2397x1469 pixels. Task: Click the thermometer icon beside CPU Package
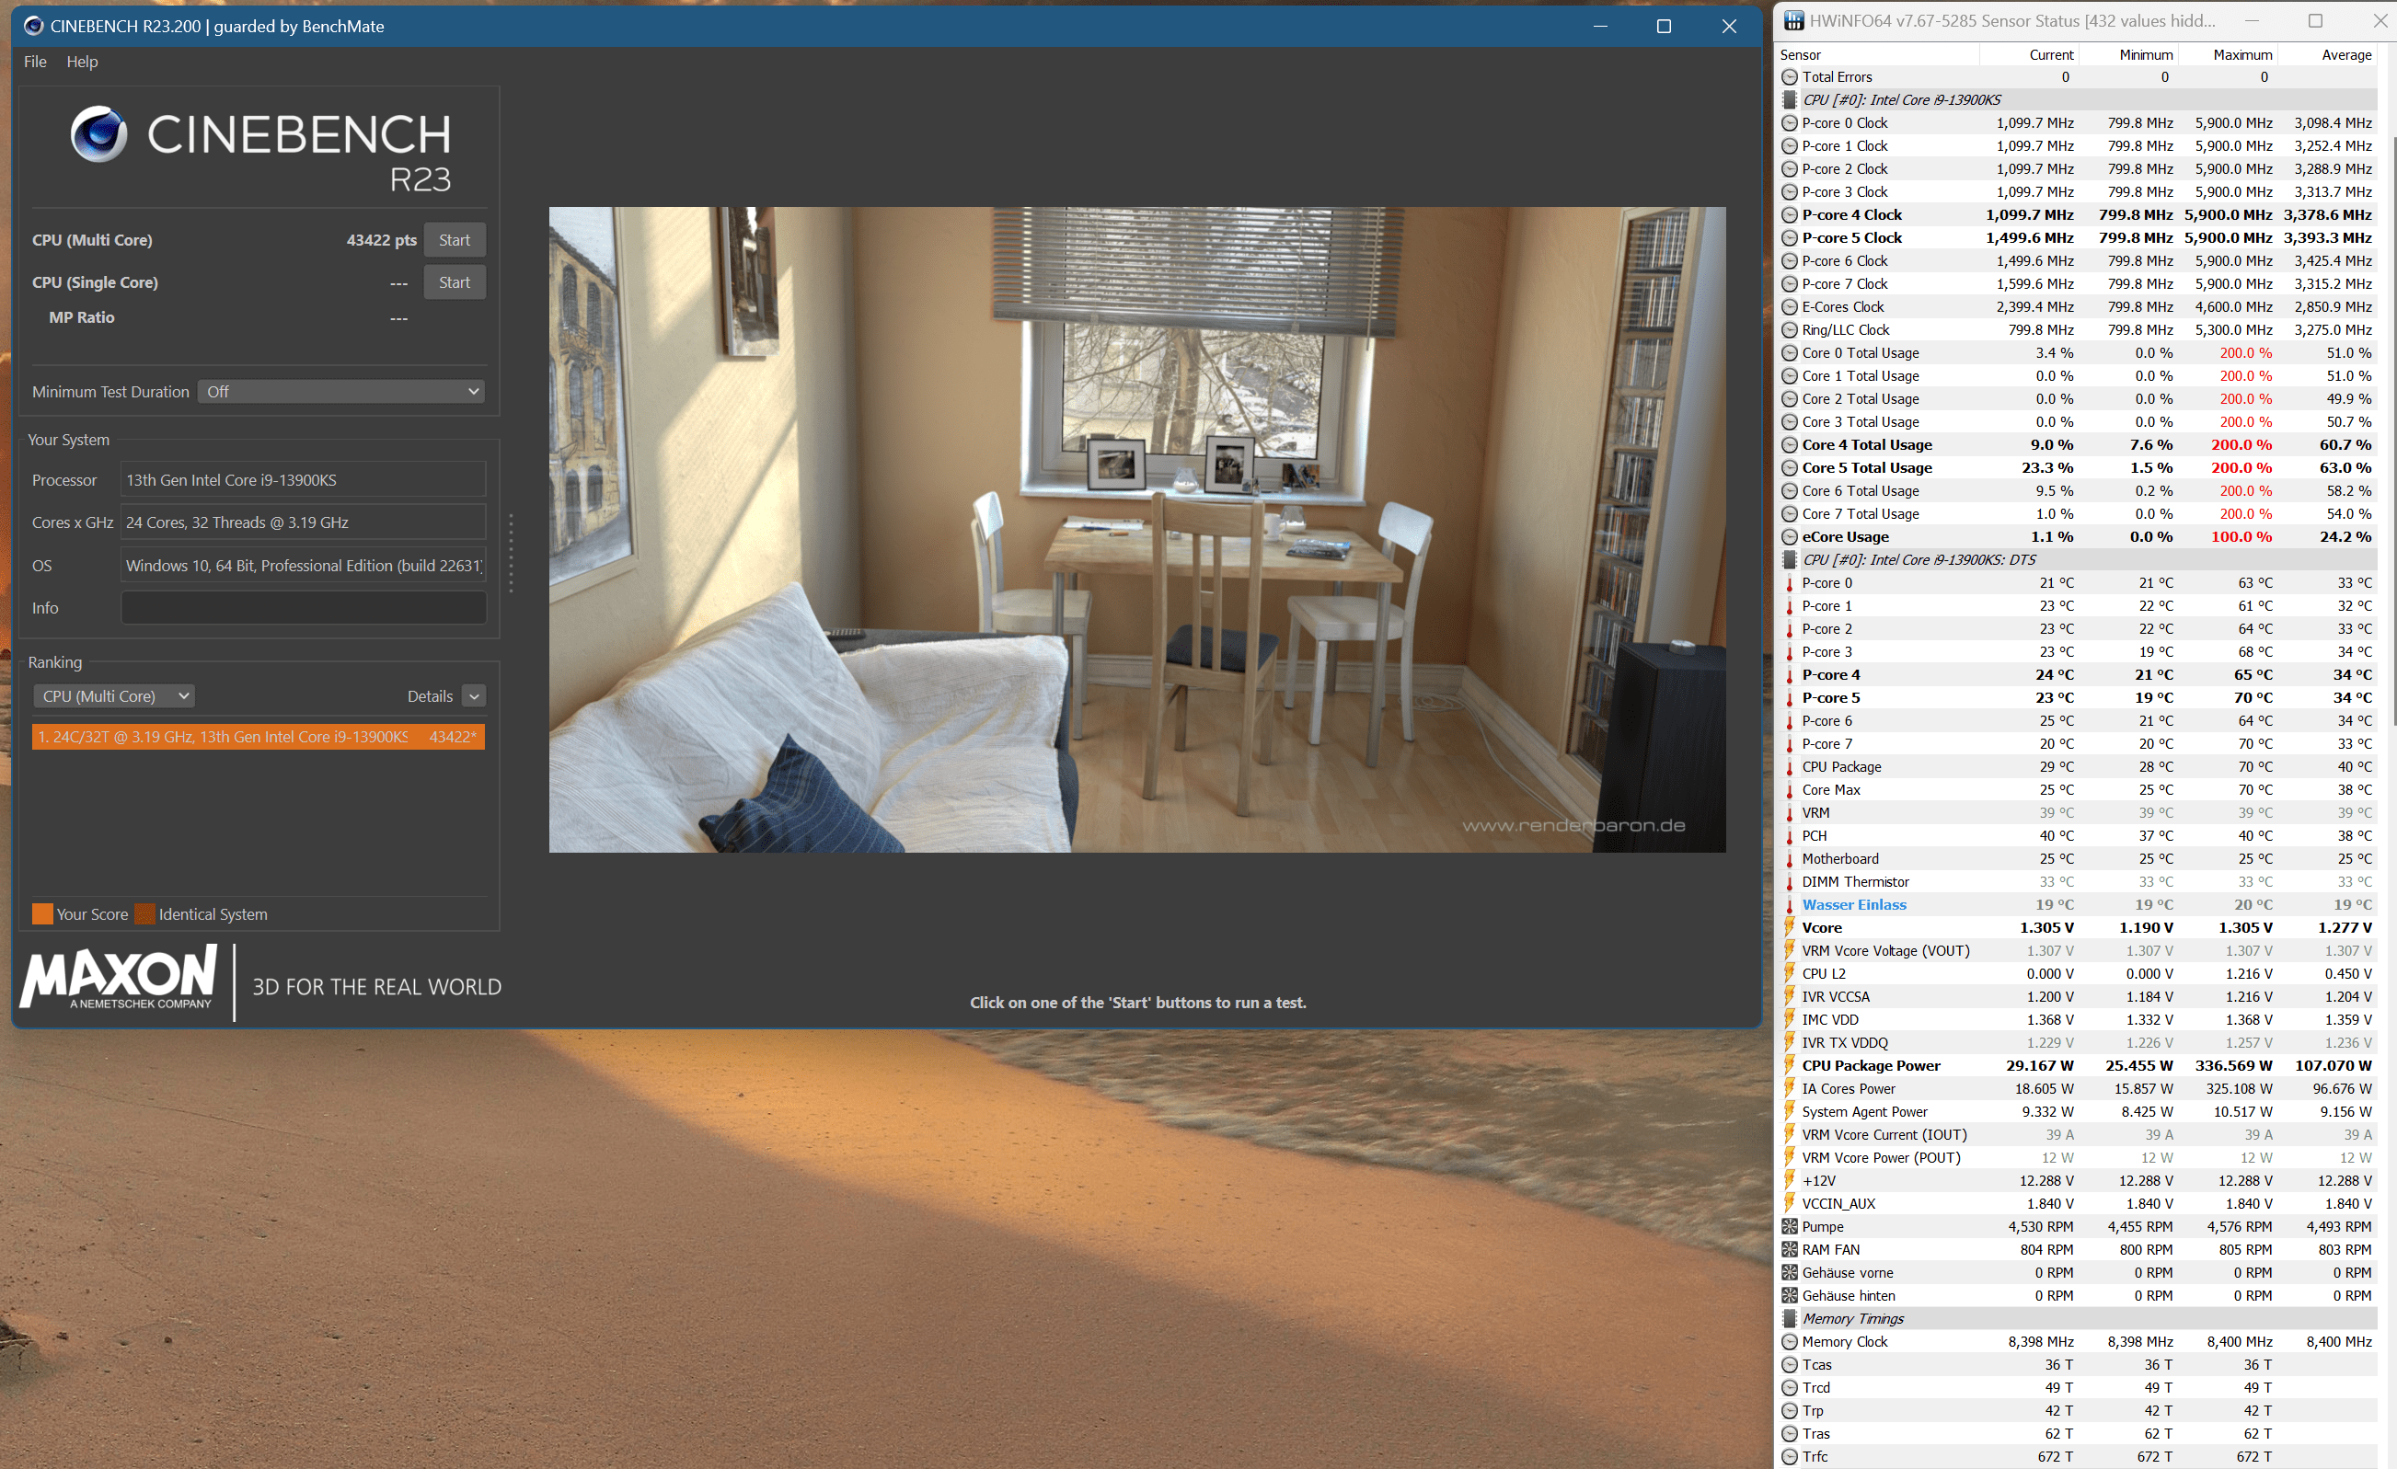[1789, 767]
